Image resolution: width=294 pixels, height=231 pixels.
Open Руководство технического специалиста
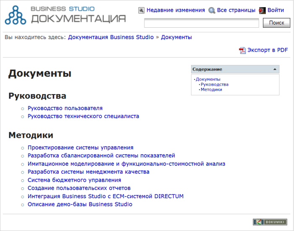(83, 116)
